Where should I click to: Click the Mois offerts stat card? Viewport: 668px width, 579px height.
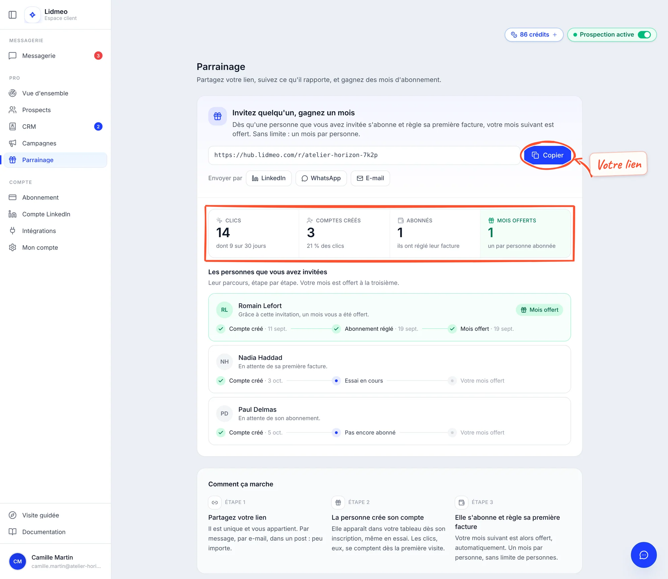pos(525,233)
